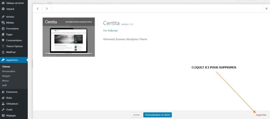This screenshot has width=270, height=119.
Task: Click the Formulaires icon
Action: 3,29
